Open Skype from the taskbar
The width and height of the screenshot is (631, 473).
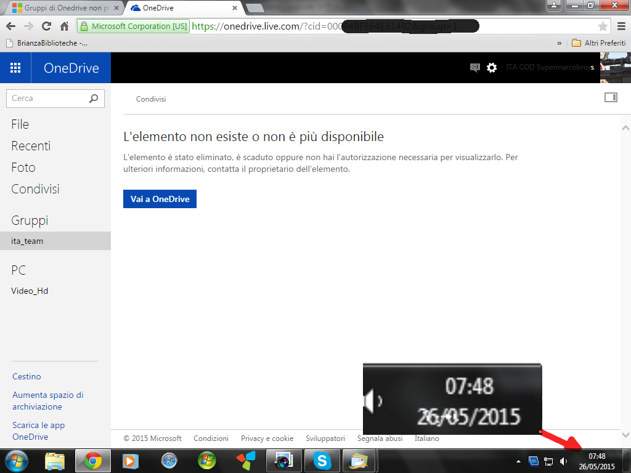point(322,461)
